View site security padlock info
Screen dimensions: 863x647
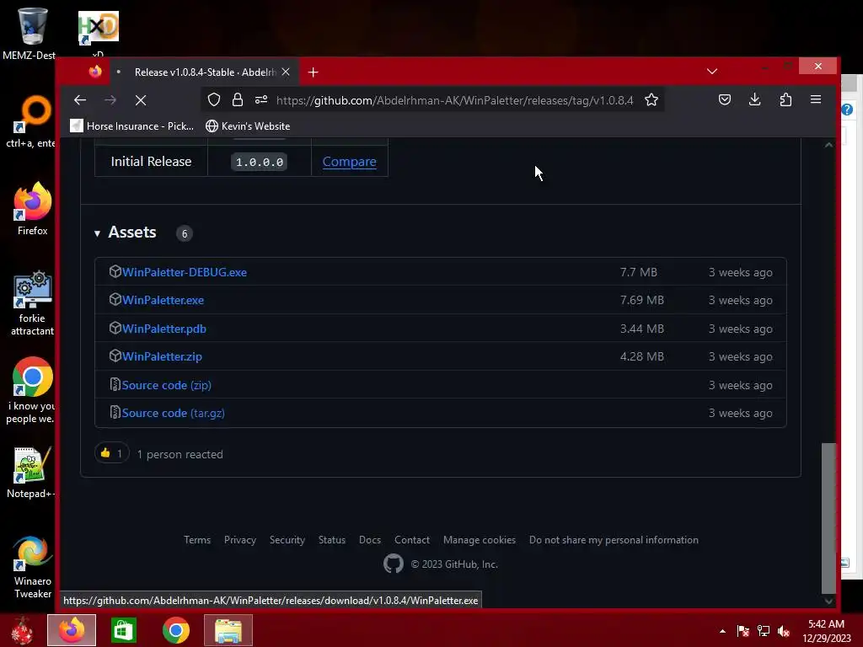(237, 99)
